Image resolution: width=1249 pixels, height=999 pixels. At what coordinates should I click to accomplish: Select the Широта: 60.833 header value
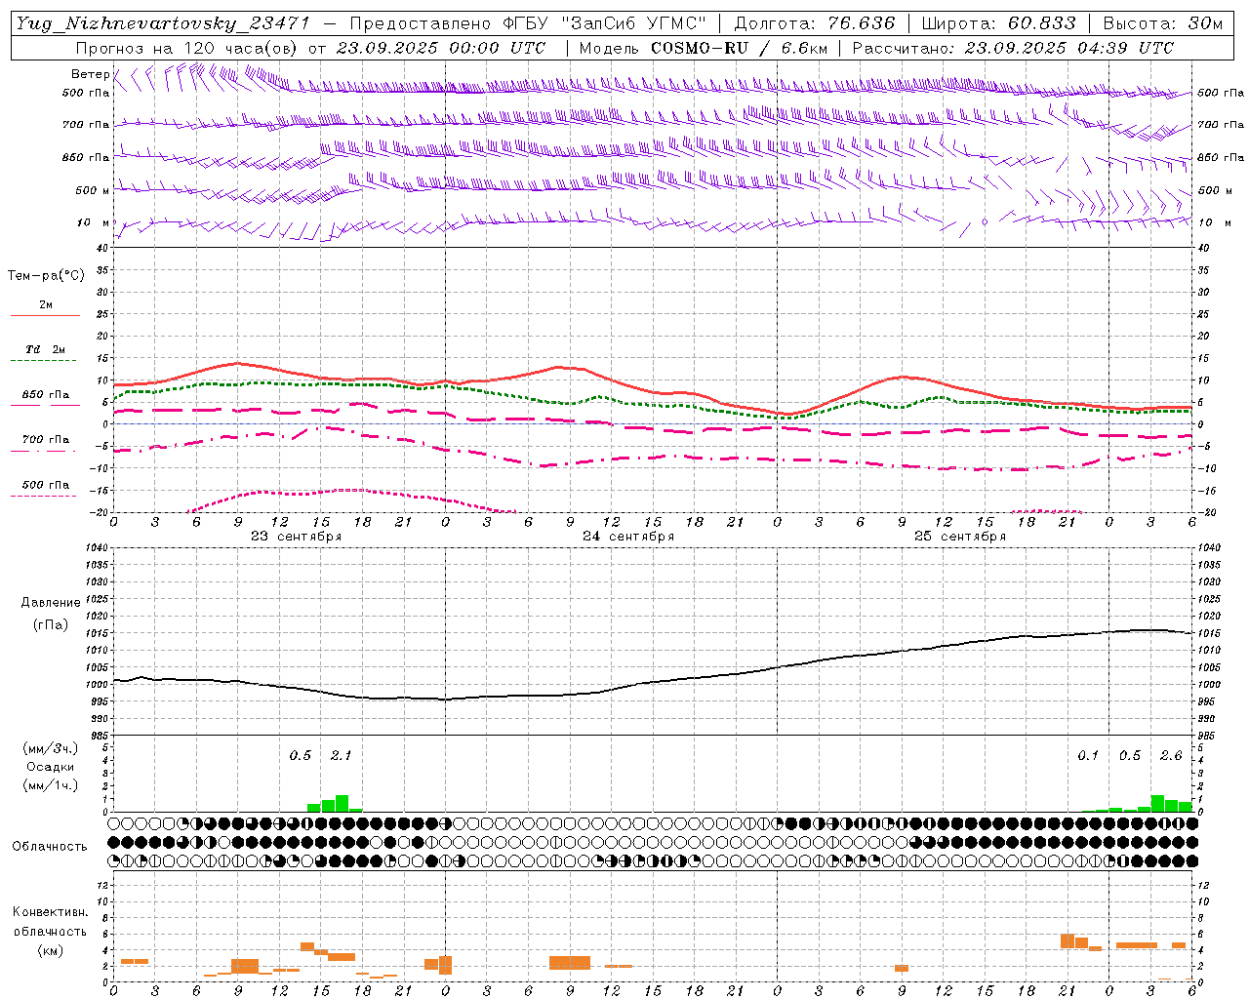[x=998, y=23]
